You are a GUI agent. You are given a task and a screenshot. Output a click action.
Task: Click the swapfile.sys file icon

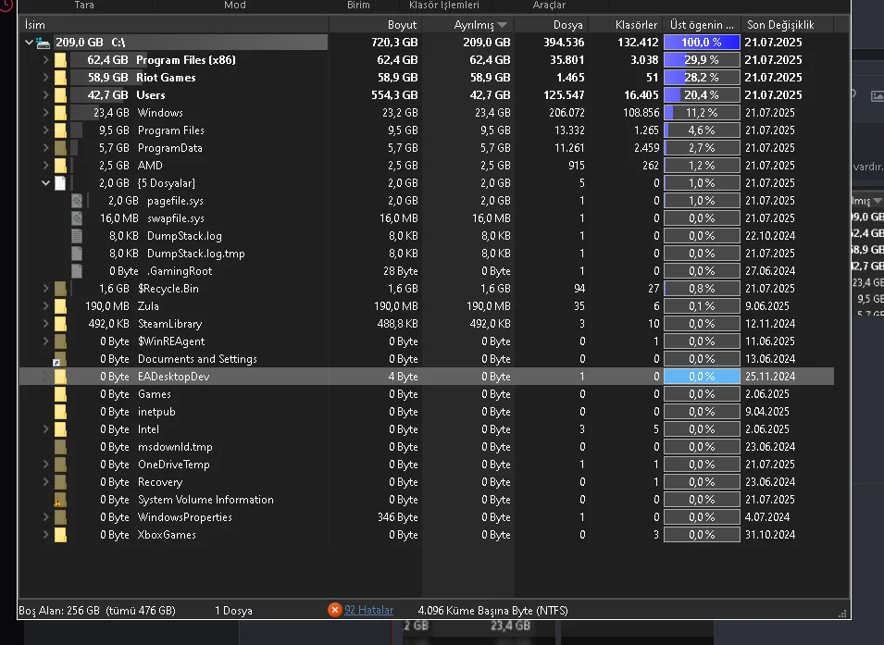[77, 218]
